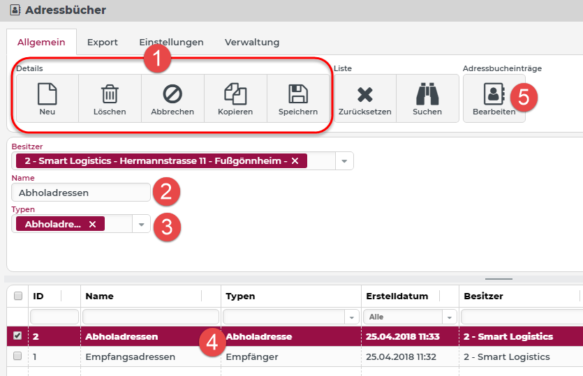Viewport: 583px width, 376px height.
Task: Open Bearbeiten address book entries
Action: [494, 98]
